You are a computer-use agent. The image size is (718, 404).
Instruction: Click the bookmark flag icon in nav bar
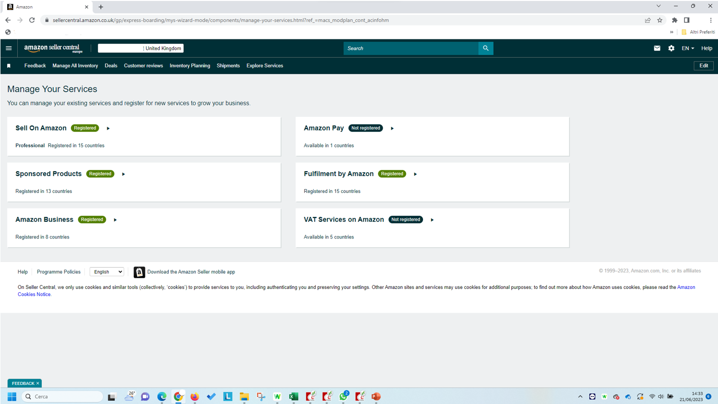(x=9, y=66)
